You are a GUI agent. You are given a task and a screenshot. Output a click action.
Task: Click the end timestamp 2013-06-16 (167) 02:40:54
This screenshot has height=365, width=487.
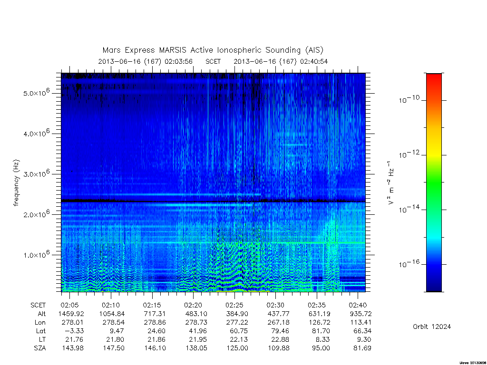[x=281, y=61]
